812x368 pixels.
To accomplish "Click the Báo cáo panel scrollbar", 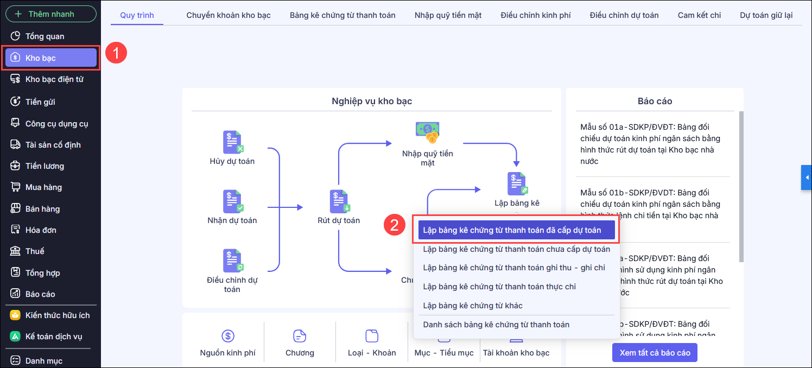I will [741, 185].
